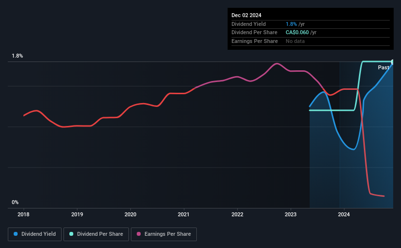The width and height of the screenshot is (401, 248).
Task: Click the 1.8% dividend yield tooltip value
Action: pyautogui.click(x=291, y=24)
